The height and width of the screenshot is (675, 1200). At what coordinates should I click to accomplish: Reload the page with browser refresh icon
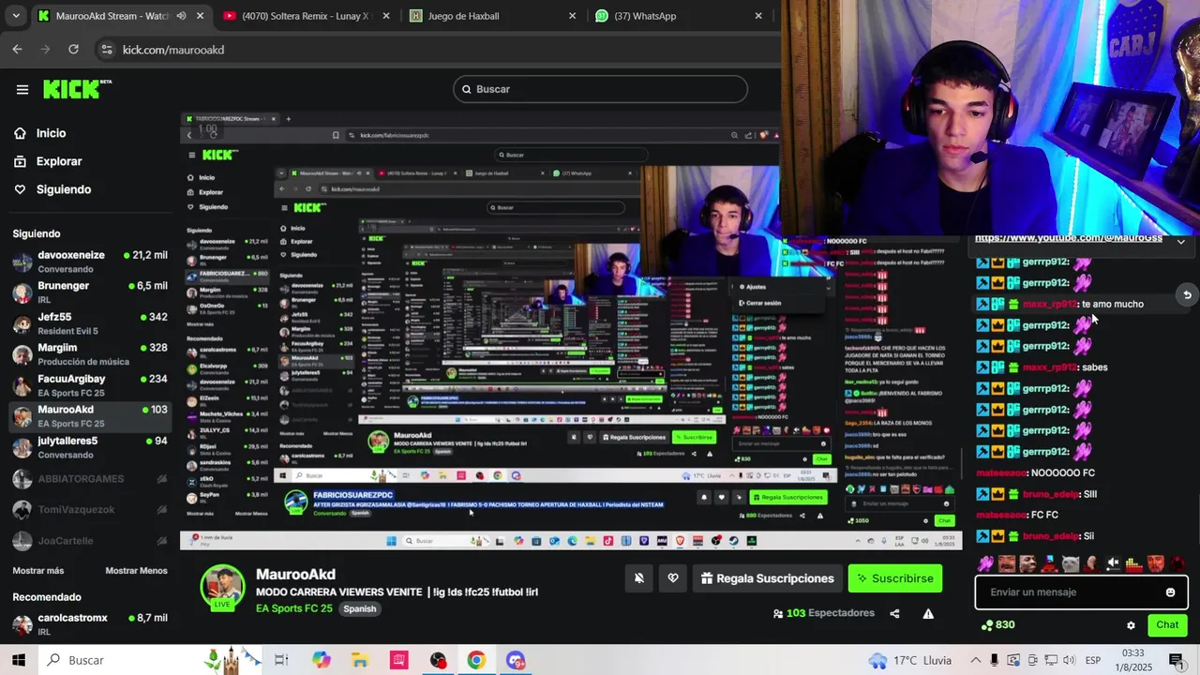74,50
